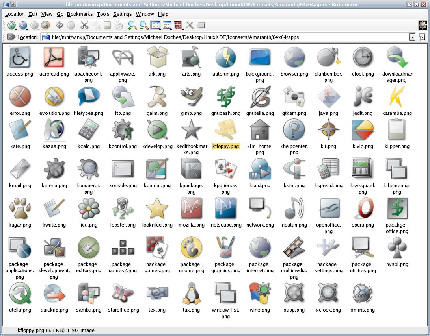Open the Location menu
This screenshot has width=430, height=336.
click(15, 14)
